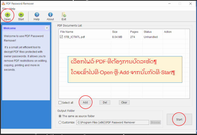Click the PDF Password Remover title icon
197x135 pixels.
click(3, 4)
